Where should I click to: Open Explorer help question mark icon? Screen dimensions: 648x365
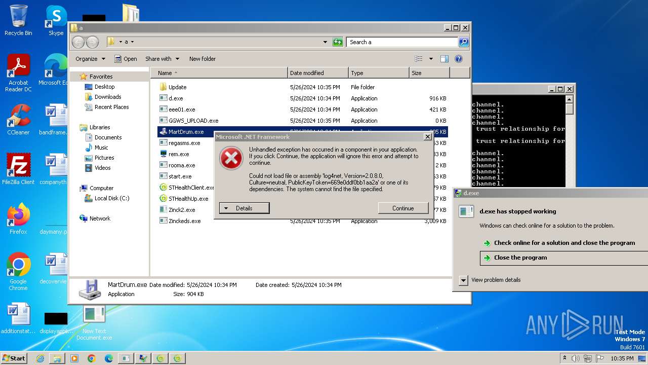[x=459, y=59]
